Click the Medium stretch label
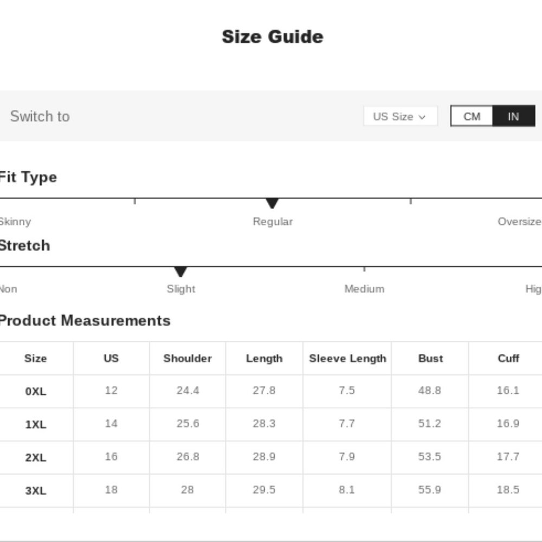This screenshot has width=542, height=542. coord(364,289)
